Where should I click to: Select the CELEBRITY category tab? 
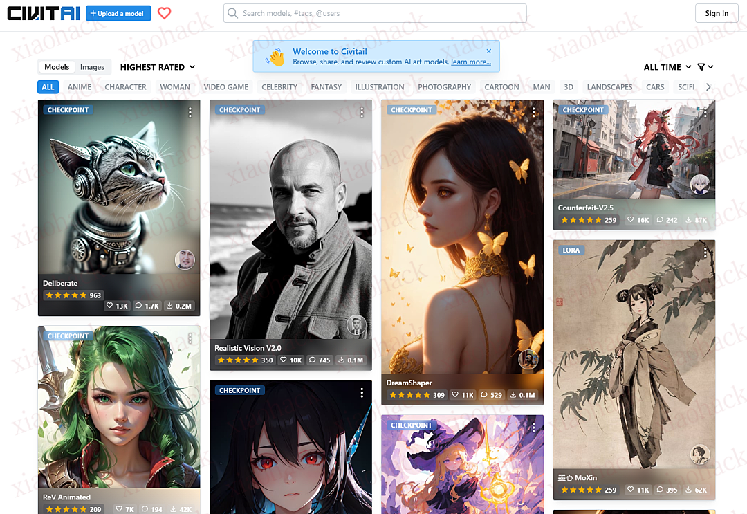pos(279,86)
